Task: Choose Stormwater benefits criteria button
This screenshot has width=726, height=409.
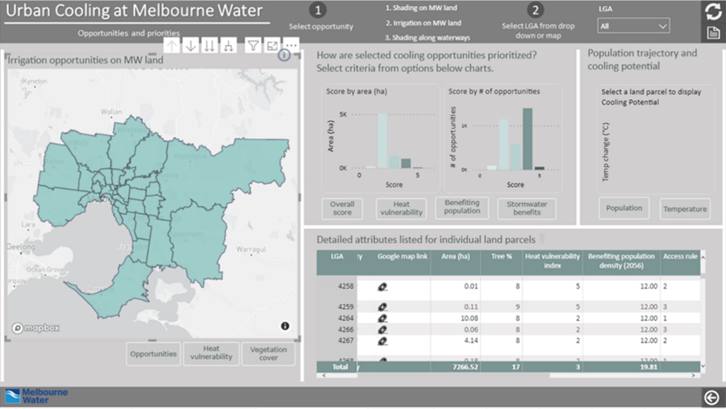Action: tap(526, 208)
